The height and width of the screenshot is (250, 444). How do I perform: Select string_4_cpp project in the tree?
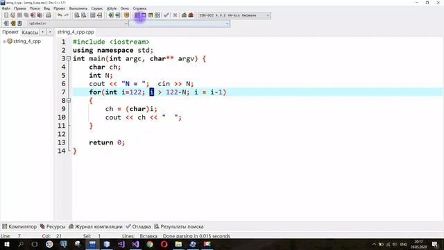coord(27,42)
